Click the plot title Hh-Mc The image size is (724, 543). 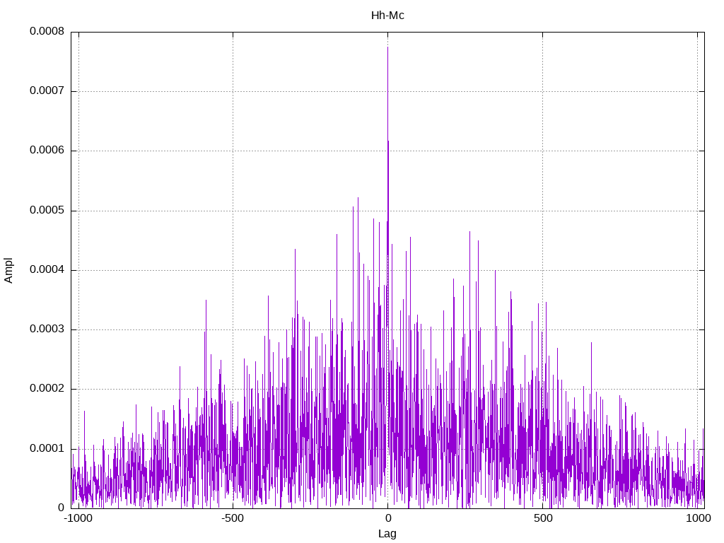point(387,16)
